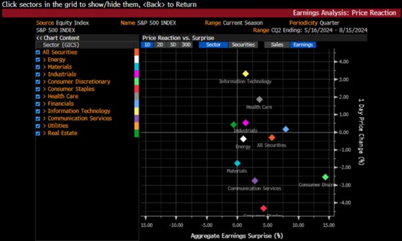Image resolution: width=402 pixels, height=241 pixels.
Task: Click the Materials cyan diamond marker
Action: (238, 163)
